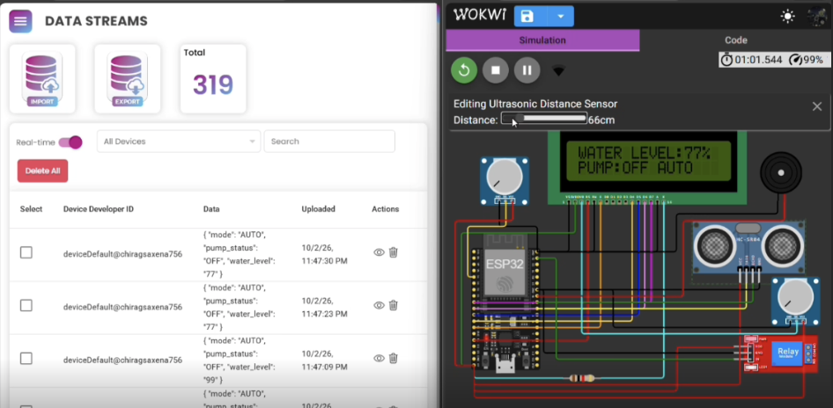This screenshot has width=833, height=408.
Task: Click the ultrasonic distance slider
Action: coord(543,119)
